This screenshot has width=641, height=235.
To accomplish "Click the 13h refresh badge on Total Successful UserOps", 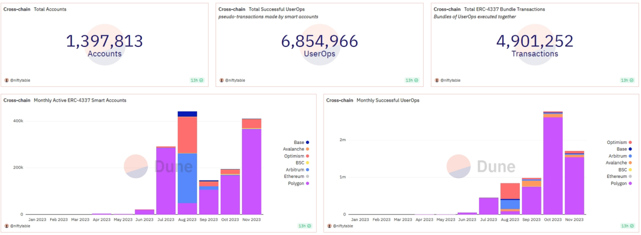I will pos(412,80).
